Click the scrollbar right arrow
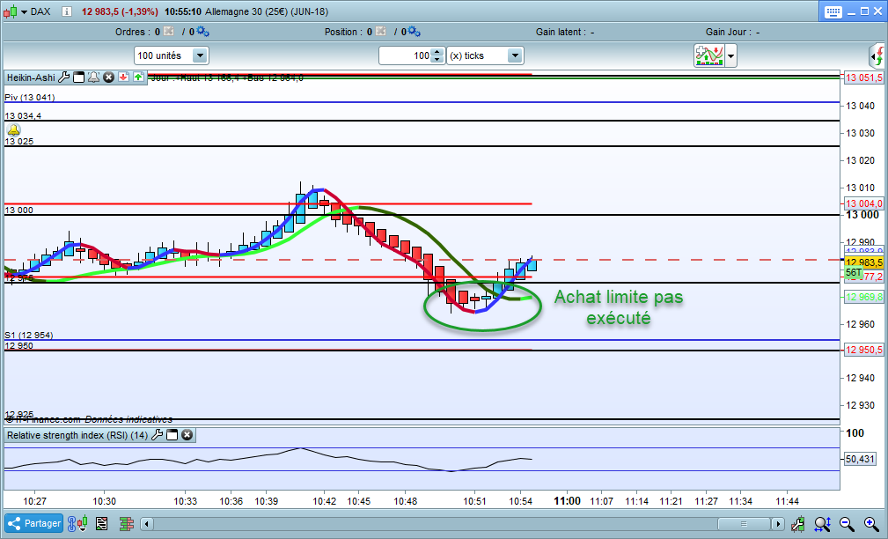Image resolution: width=888 pixels, height=539 pixels. 778,524
